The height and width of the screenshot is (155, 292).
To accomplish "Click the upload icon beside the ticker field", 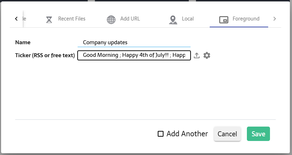I will click(x=197, y=55).
